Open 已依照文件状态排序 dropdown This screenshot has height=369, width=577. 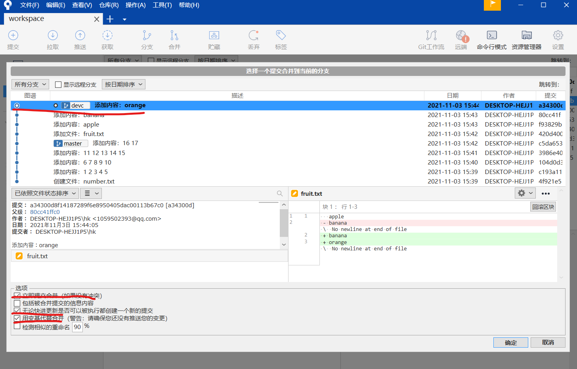45,193
